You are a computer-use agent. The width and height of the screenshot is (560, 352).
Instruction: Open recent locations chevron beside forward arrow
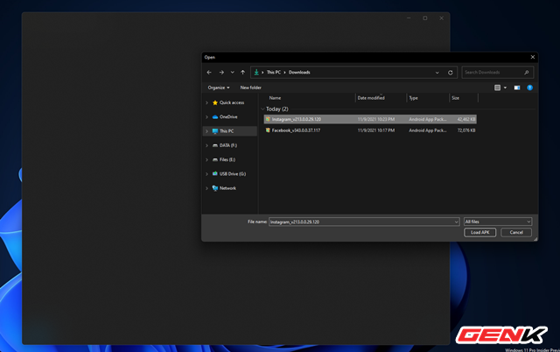pos(233,72)
